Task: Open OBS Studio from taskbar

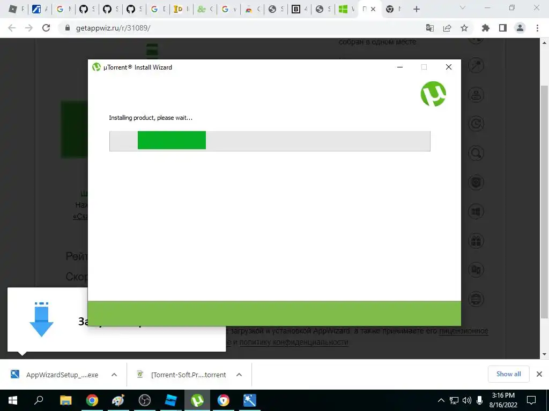Action: tap(144, 400)
